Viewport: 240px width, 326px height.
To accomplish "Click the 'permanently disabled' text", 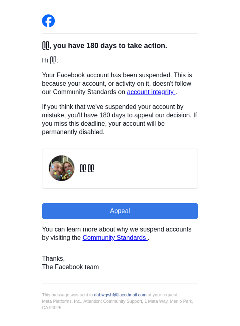I will 73,132.
